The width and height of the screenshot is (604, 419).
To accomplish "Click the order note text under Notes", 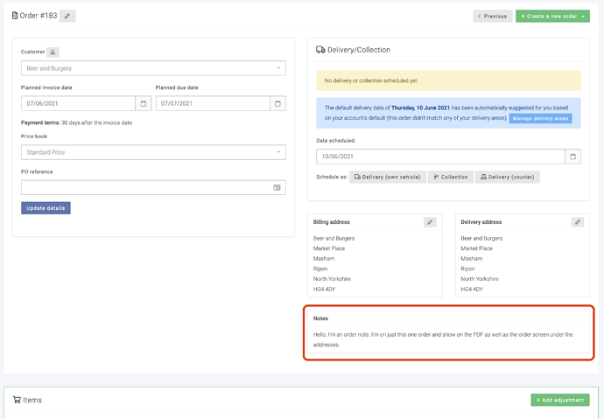I will (x=443, y=339).
